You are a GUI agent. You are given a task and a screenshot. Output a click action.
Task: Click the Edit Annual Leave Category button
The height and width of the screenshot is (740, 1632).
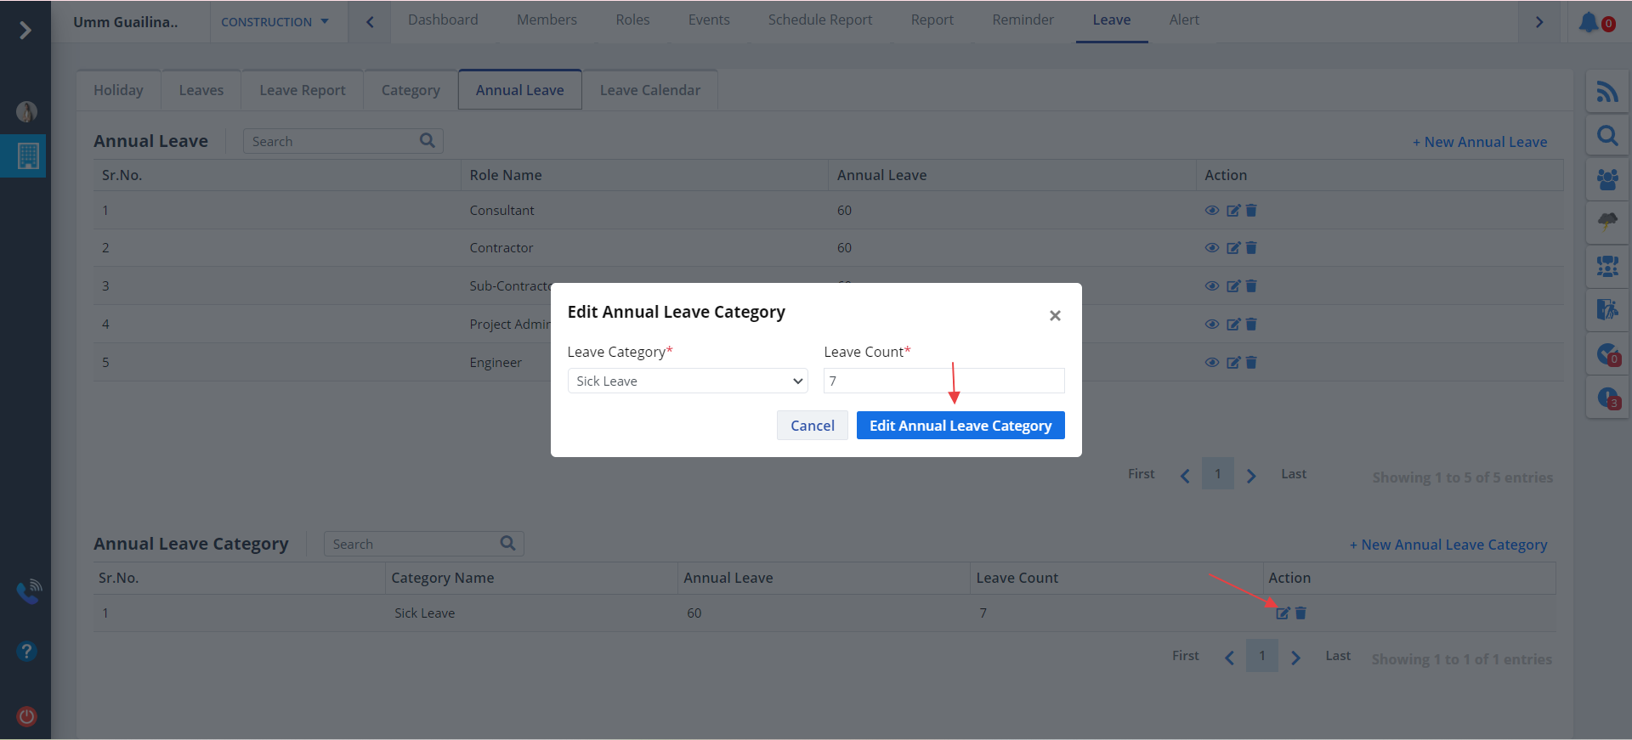click(x=960, y=426)
